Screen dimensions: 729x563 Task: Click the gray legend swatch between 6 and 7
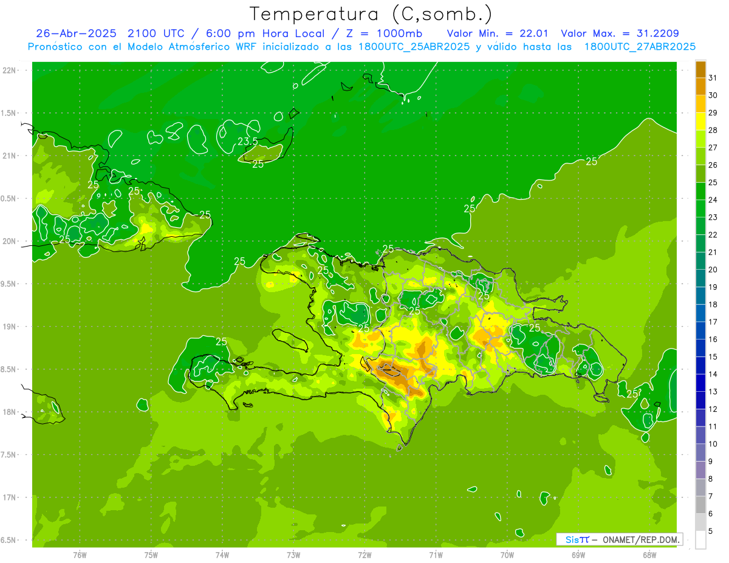point(700,505)
